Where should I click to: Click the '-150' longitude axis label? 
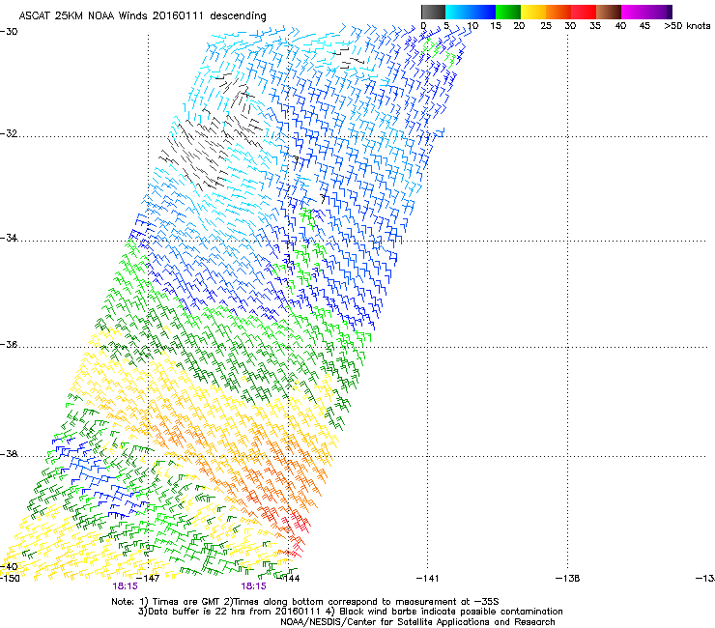pyautogui.click(x=10, y=579)
